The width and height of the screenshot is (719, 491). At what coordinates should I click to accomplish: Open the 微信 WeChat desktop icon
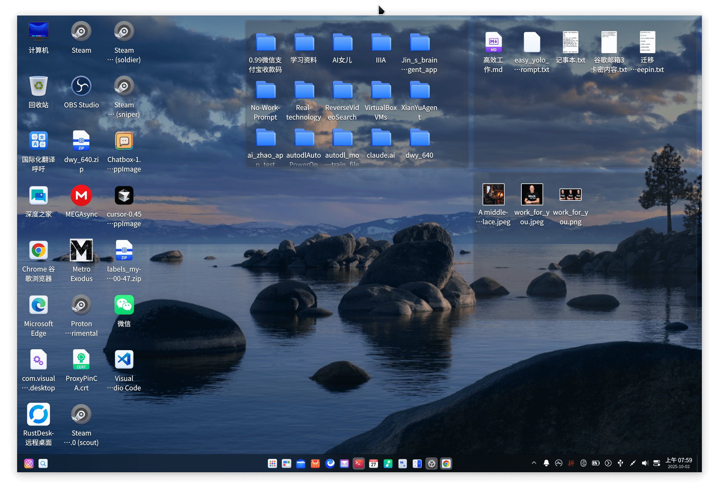click(x=124, y=305)
